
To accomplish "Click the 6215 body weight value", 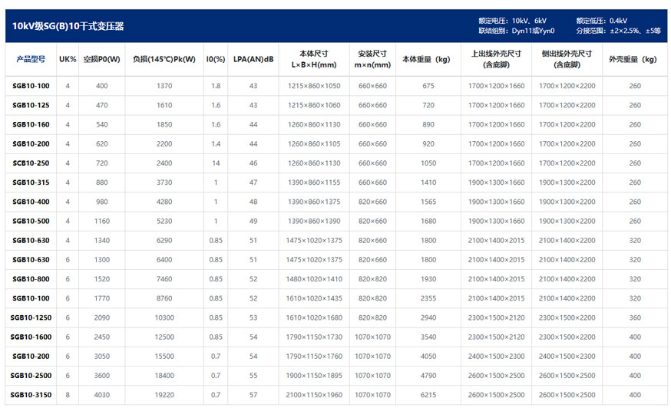I will (x=428, y=395).
